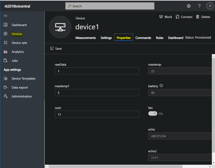Click the rawData input field

pyautogui.click(x=97, y=71)
